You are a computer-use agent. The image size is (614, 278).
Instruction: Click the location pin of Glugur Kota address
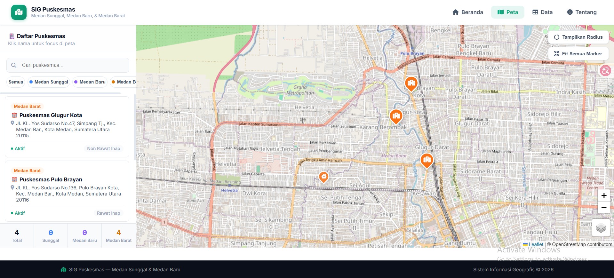click(x=12, y=123)
